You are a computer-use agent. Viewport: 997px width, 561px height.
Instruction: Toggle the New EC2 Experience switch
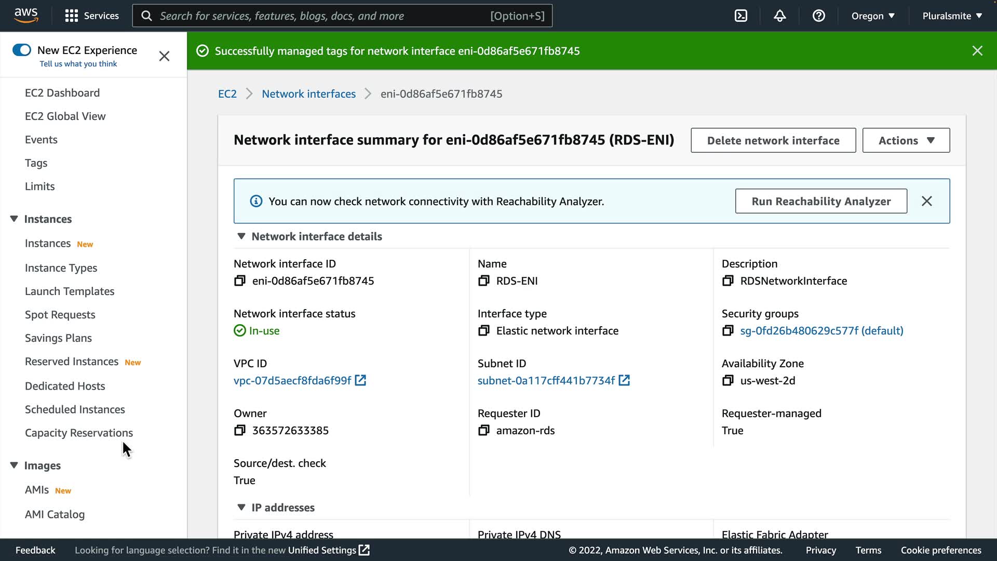pyautogui.click(x=22, y=50)
